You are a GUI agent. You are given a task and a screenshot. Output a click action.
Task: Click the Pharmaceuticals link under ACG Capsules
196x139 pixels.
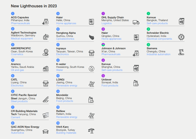click(x=20, y=23)
